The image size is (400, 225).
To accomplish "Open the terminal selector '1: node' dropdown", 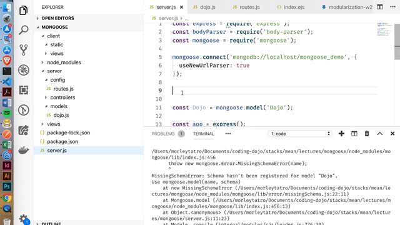I will [x=300, y=133].
